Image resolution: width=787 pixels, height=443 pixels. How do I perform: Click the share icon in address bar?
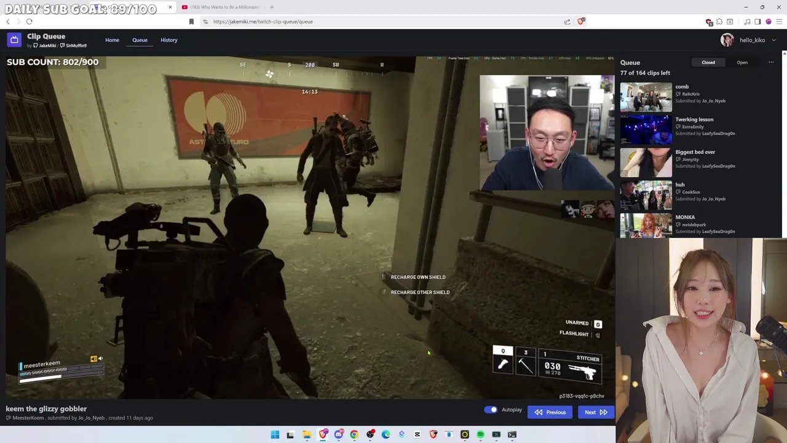pyautogui.click(x=567, y=22)
